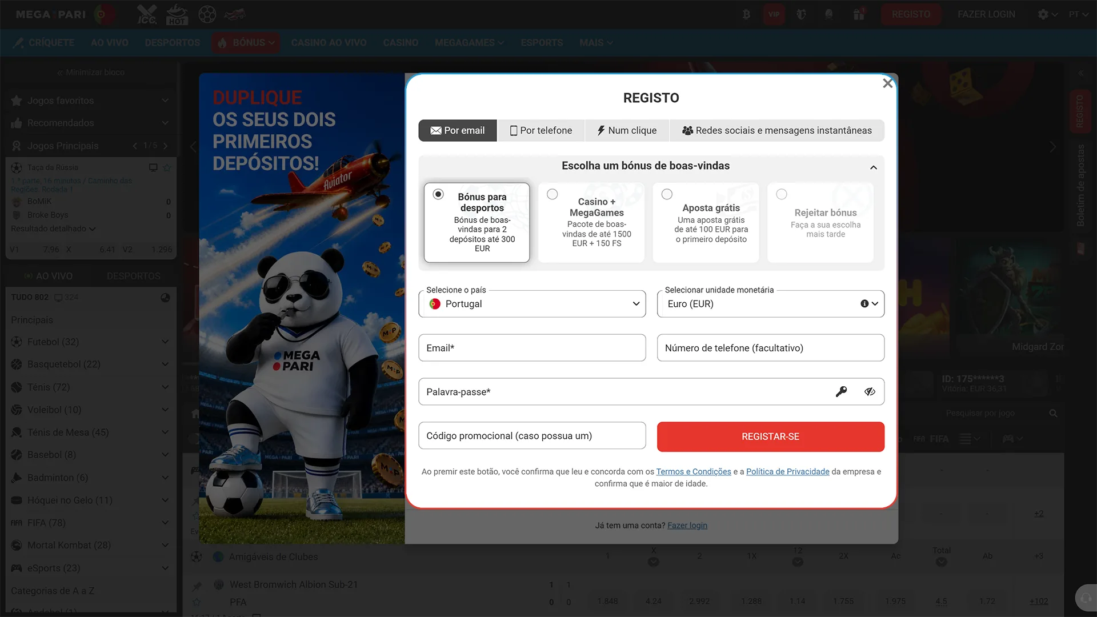Go to next Jogos Principais page arrow

[166, 146]
